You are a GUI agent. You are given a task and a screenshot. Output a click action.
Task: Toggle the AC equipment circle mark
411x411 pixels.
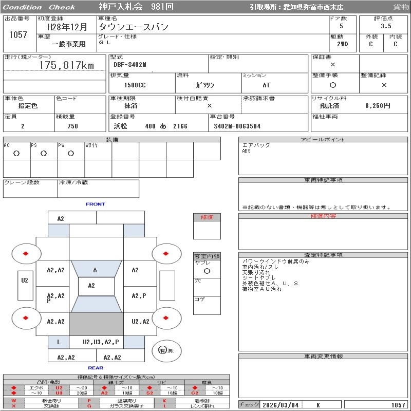point(16,154)
